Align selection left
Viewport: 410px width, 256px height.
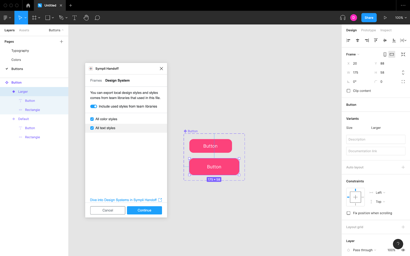(348, 40)
